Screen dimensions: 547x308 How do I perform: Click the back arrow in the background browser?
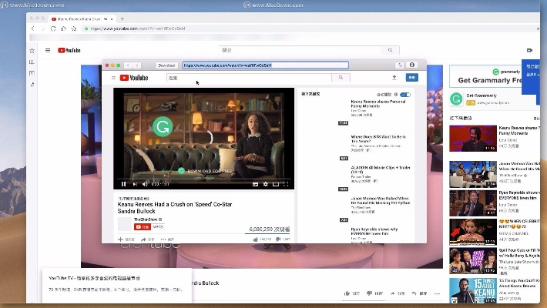(x=33, y=28)
